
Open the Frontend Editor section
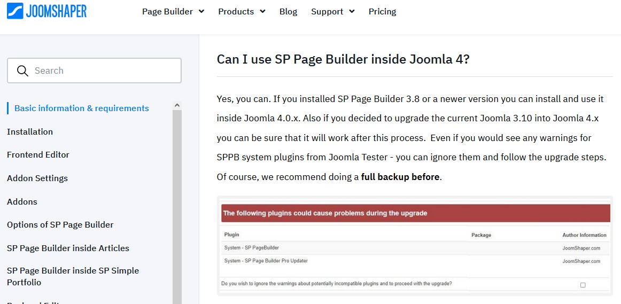38,154
